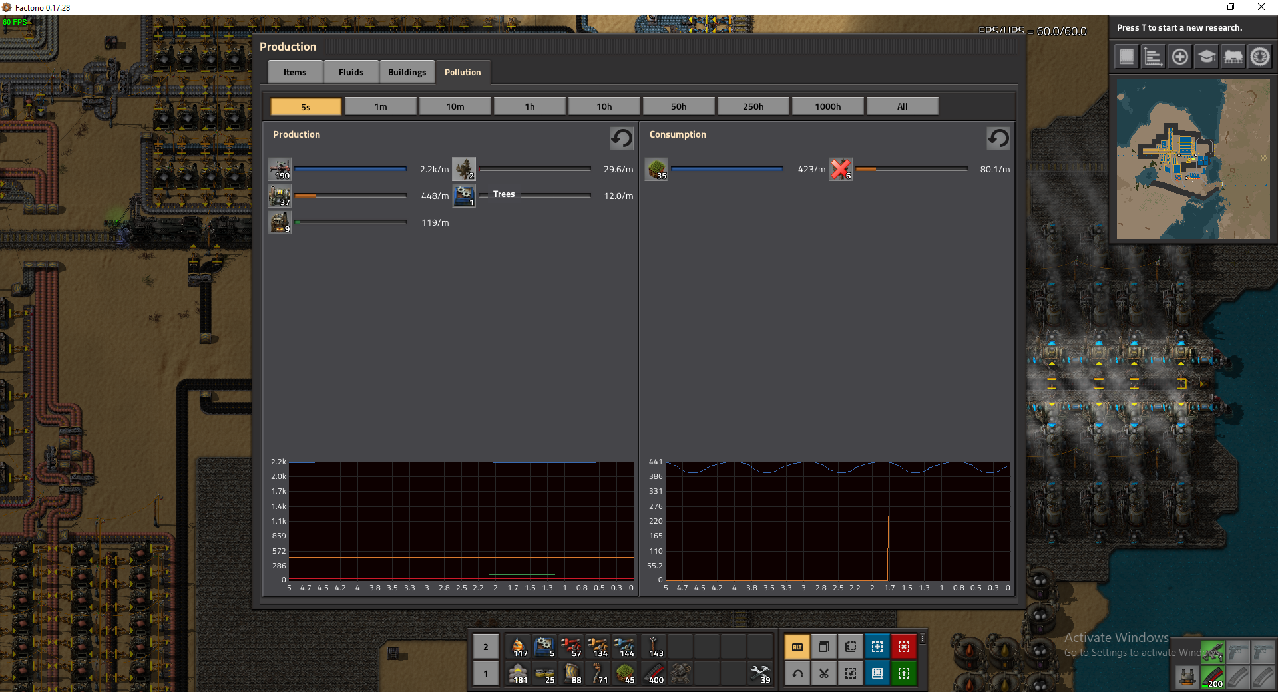Pick the electric pole stack of 143

tap(654, 647)
